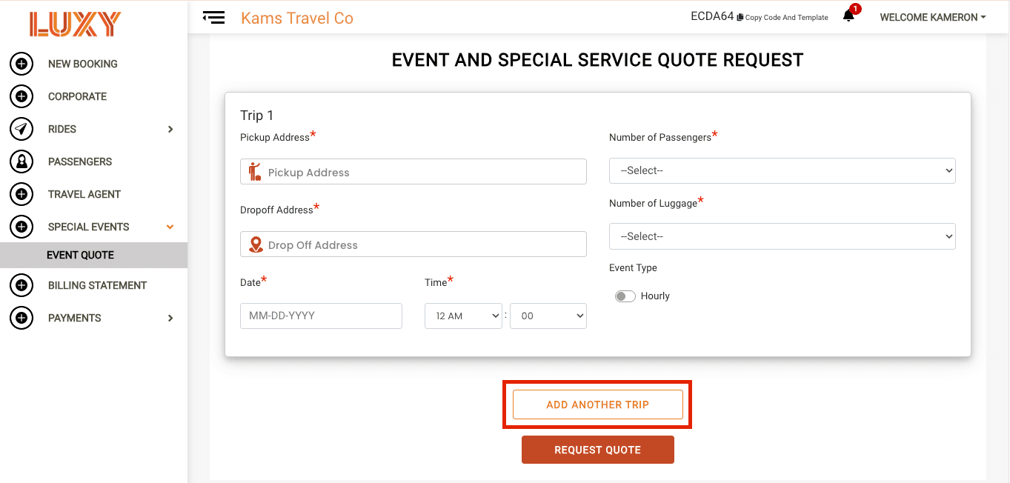
Task: Click the plus icon beside Corporate
Action: pyautogui.click(x=21, y=96)
